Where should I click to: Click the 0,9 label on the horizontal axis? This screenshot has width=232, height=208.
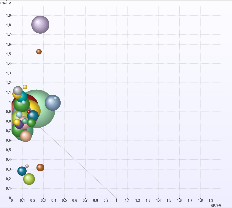(x=106, y=200)
